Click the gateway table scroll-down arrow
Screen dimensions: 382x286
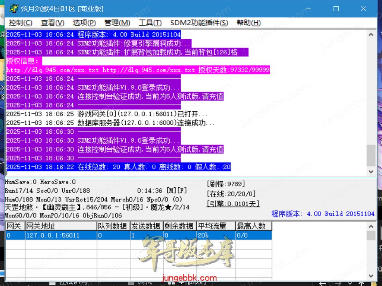click(x=371, y=276)
